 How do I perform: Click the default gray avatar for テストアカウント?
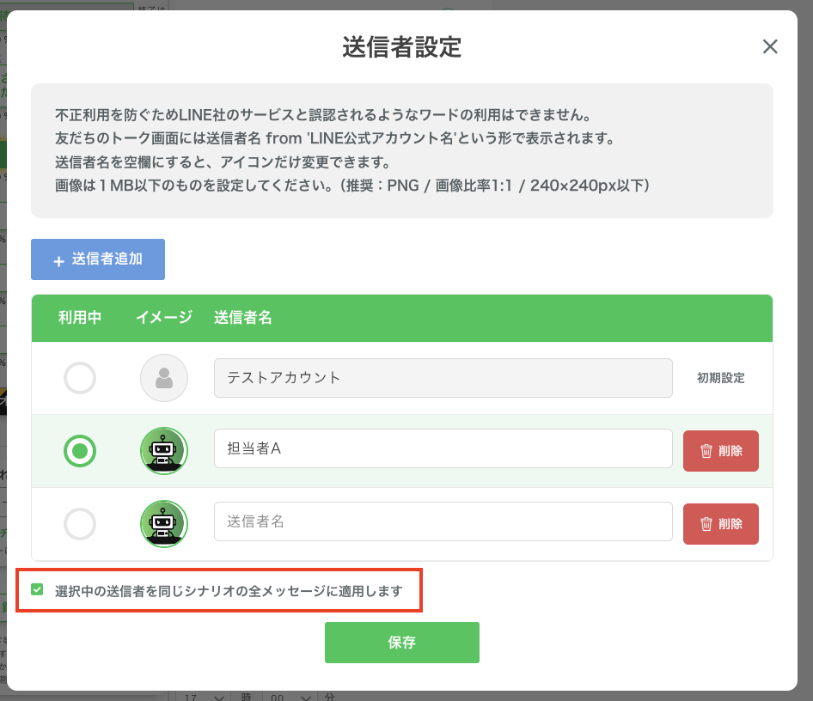[x=164, y=378]
